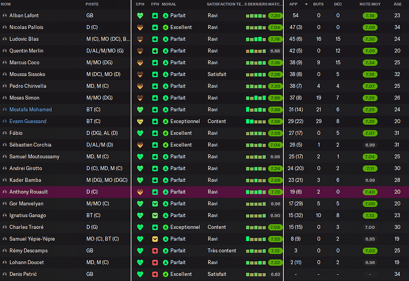Sort the table by NOM column
Screen dimensions: 409x281
pyautogui.click(x=6, y=4)
